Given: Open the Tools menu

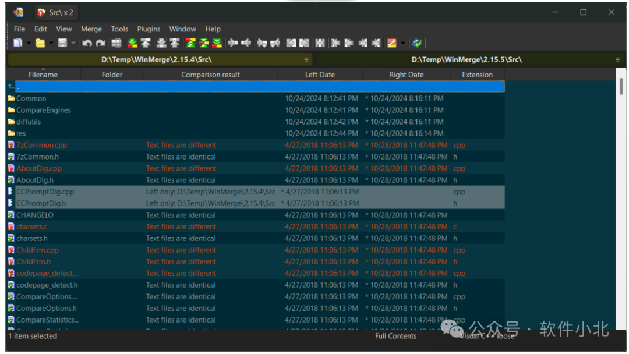Looking at the screenshot, I should coord(119,29).
